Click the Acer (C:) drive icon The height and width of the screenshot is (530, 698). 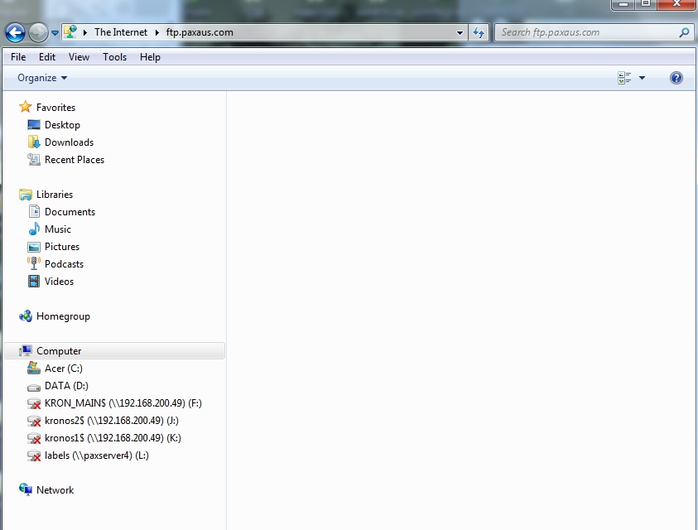pos(34,368)
